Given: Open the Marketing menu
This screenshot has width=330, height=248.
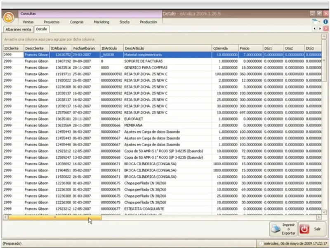Looking at the screenshot, I should (101, 22).
